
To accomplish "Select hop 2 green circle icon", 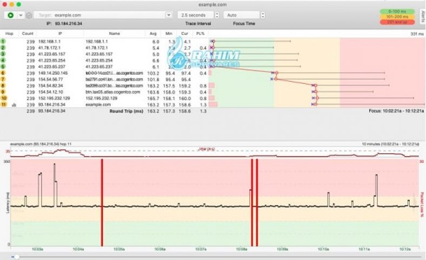I will pos(3,48).
